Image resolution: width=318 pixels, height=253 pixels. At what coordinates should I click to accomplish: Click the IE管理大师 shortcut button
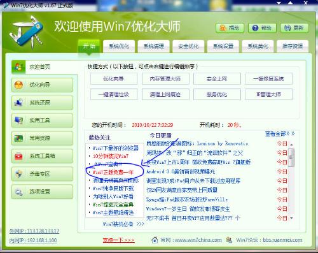coord(268,94)
